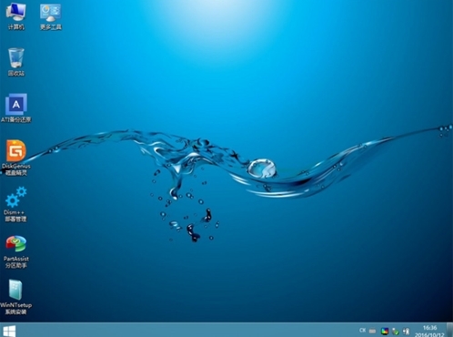The height and width of the screenshot is (337, 453).
Task: Click the CK input language indicator
Action: (x=362, y=331)
